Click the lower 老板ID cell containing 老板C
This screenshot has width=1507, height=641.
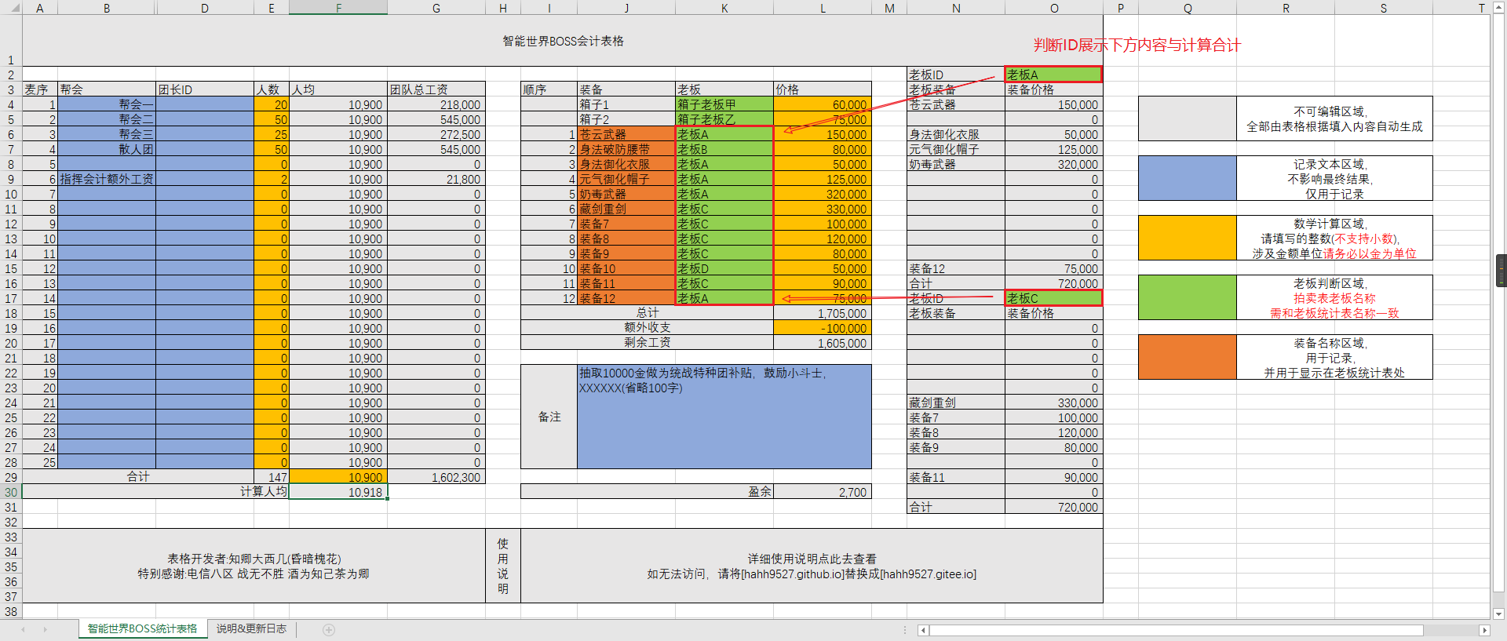coord(1053,298)
